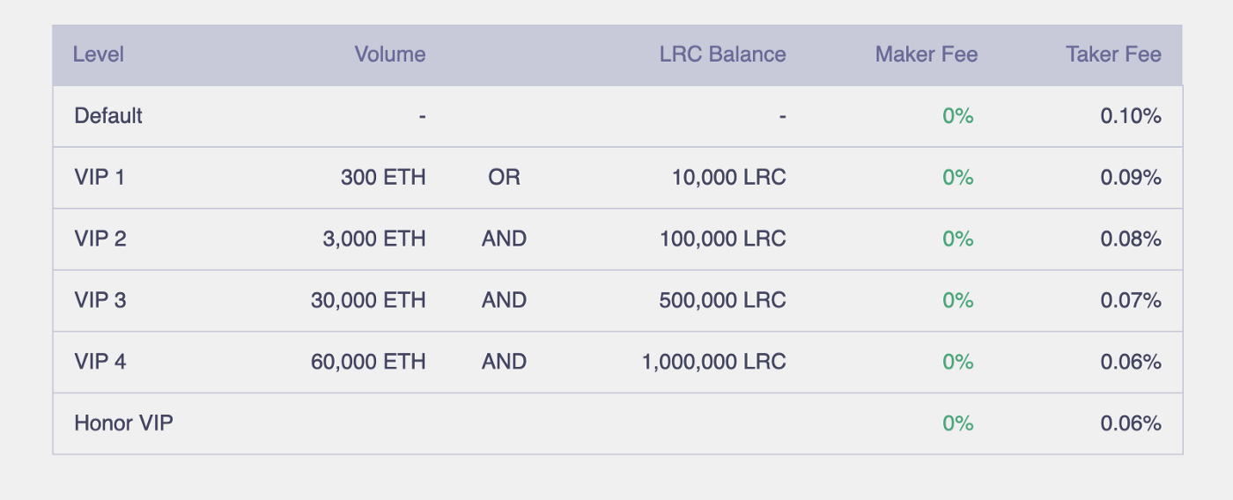The width and height of the screenshot is (1233, 500).
Task: Select the VIP 2 level label
Action: (100, 239)
